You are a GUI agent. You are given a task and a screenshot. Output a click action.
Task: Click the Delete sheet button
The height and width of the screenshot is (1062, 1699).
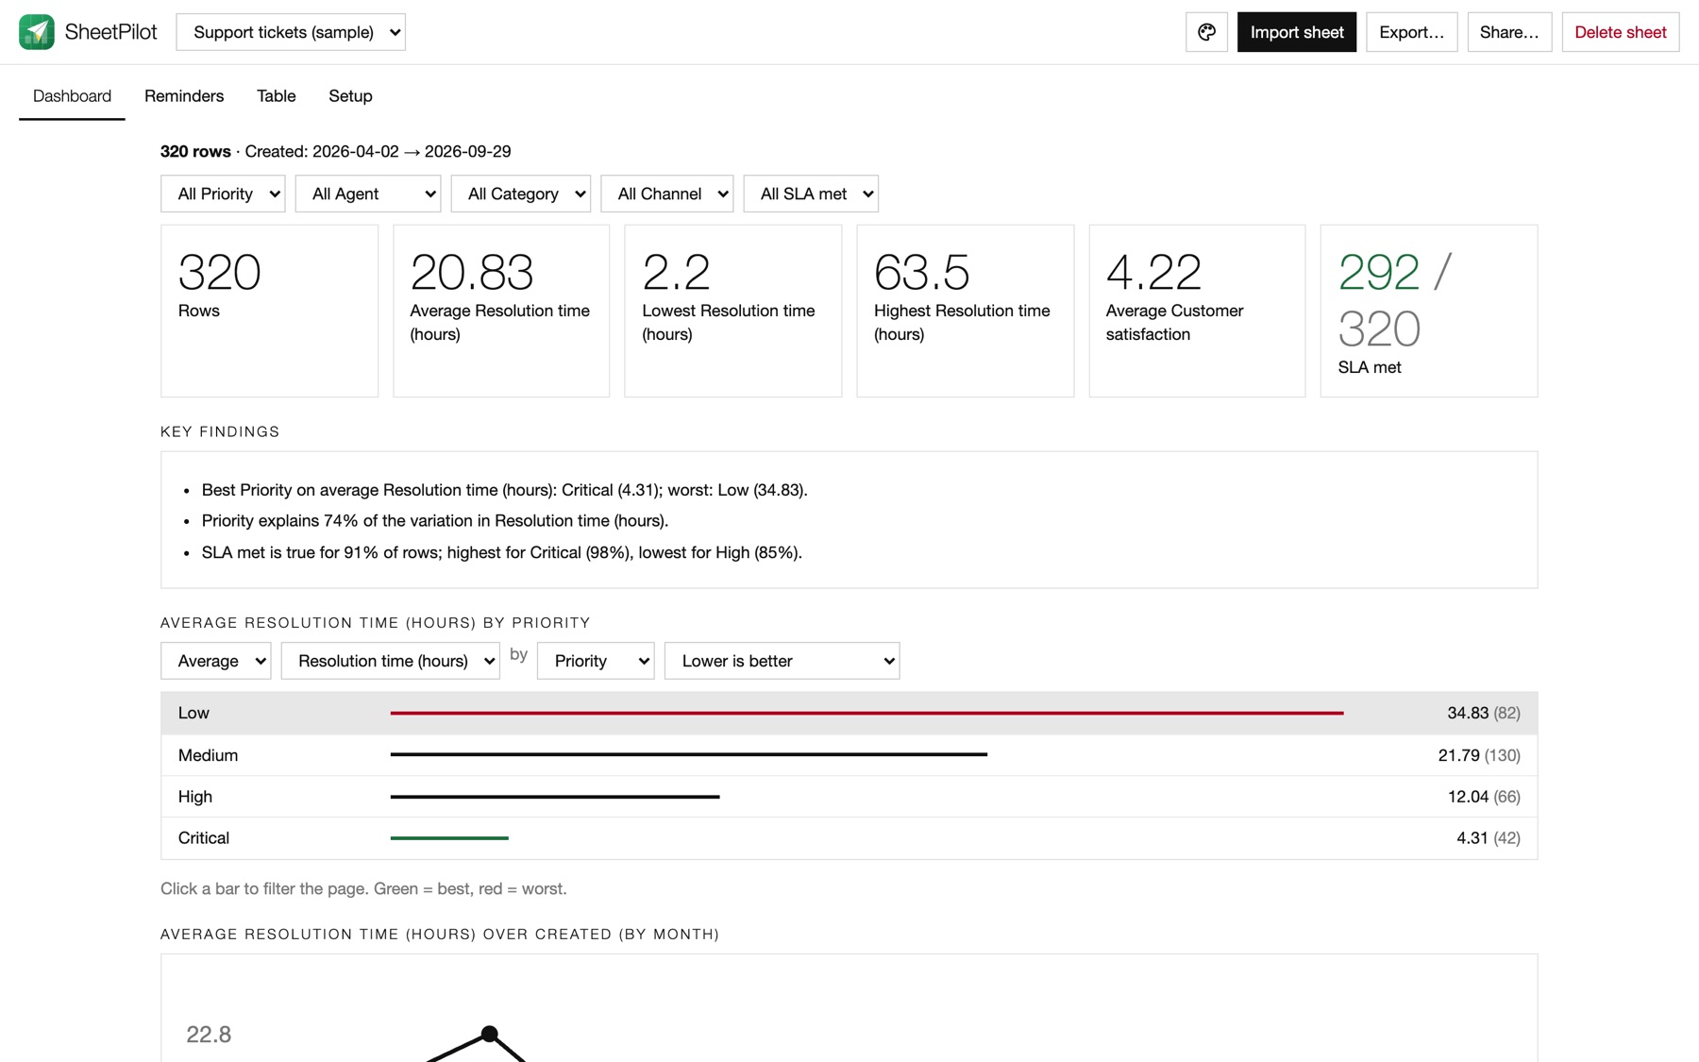coord(1620,32)
